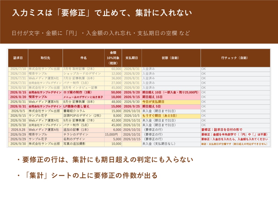Select the 行チェック（自動）column header
278x209 pixels.
pos(235,58)
